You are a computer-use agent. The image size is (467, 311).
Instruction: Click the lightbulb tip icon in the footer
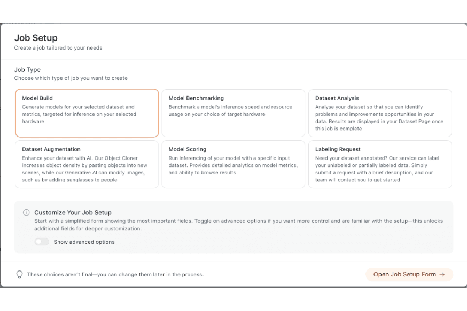(x=20, y=275)
